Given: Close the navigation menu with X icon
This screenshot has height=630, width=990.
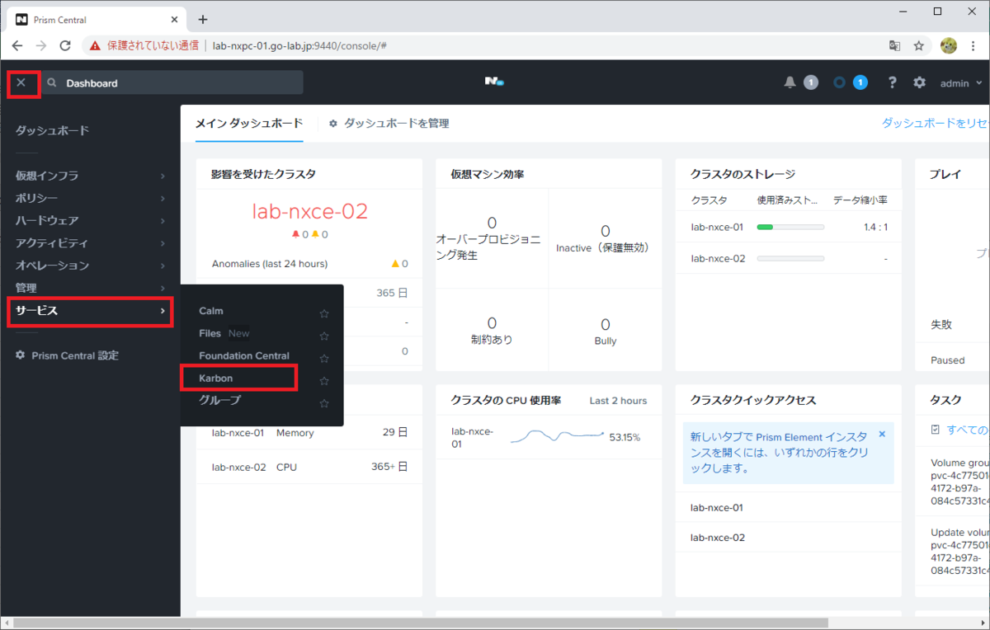Looking at the screenshot, I should (x=21, y=82).
